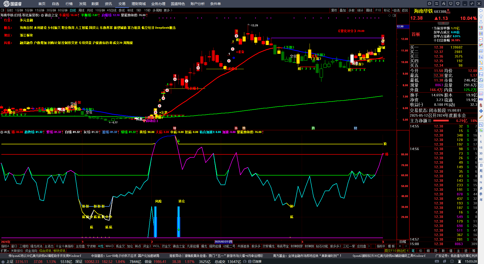This screenshot has width=484, height=264.
Task: Open the 指标A indicator dropdown
Action: point(5,246)
